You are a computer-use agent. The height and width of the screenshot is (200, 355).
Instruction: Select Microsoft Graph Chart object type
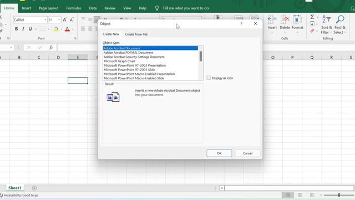point(150,61)
